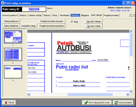This screenshot has width=136, height=107.
Task: Click the Putnik AUTOBUSI logo in preview
Action: [74, 47]
